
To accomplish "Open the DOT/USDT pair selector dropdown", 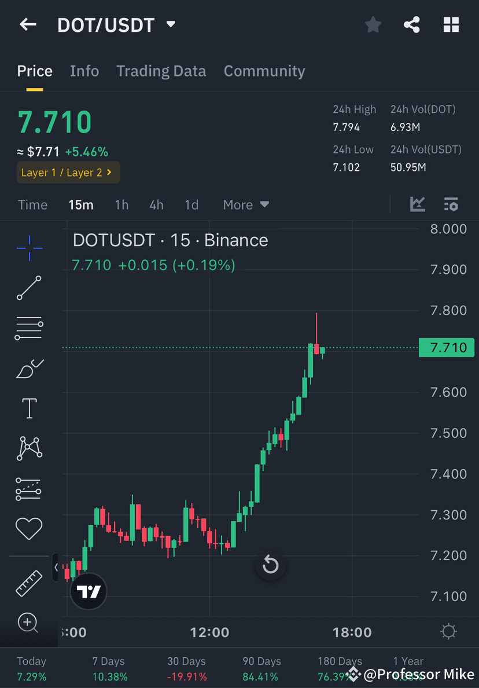I will [x=170, y=24].
